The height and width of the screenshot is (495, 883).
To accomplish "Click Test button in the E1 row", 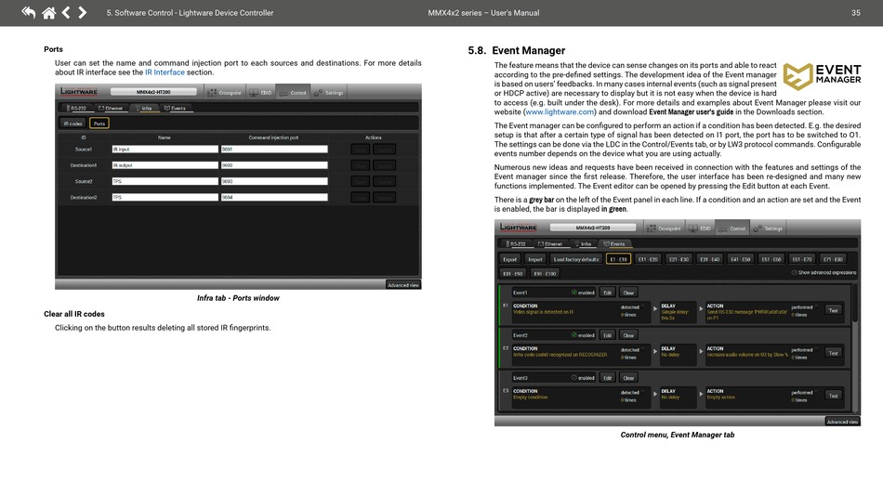I will 834,310.
